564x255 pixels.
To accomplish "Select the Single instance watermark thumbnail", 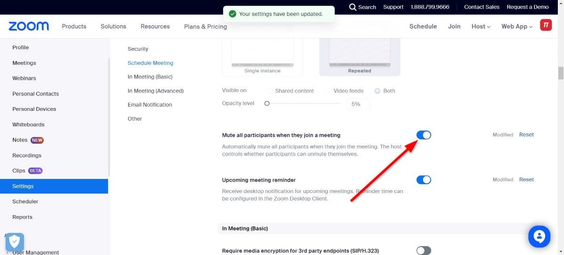I will click(262, 57).
